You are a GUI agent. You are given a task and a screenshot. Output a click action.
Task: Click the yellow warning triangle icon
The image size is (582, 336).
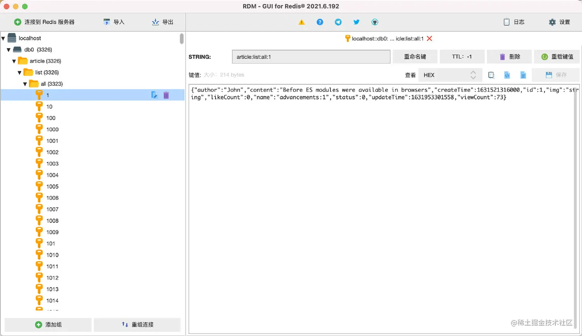coord(301,22)
